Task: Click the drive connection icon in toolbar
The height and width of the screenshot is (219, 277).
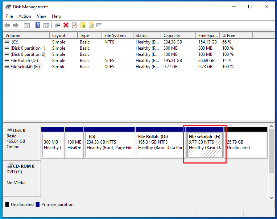Action: point(57,25)
